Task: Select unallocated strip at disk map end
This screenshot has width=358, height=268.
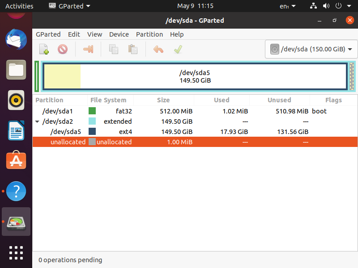Action: click(352, 76)
